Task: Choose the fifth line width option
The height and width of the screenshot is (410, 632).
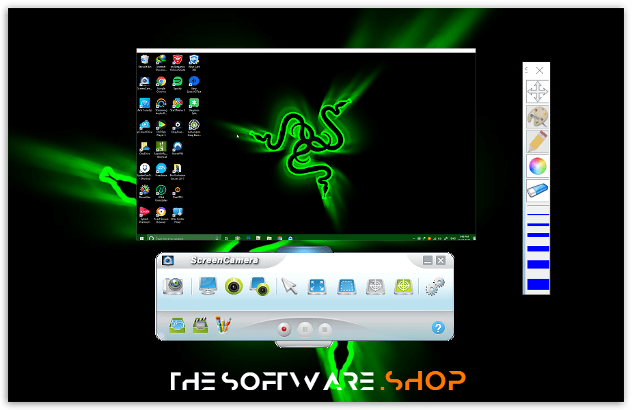Action: 538,264
